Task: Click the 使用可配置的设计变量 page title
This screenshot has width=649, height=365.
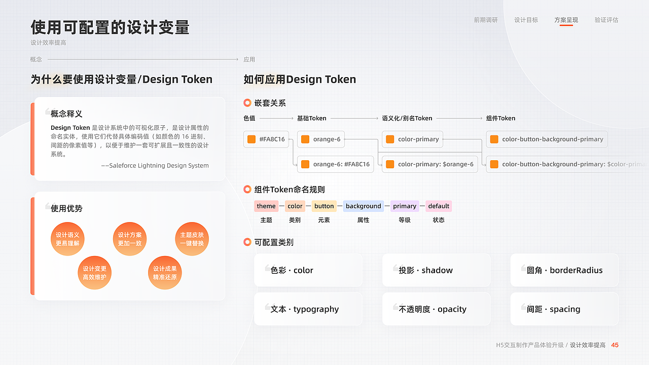Action: click(110, 27)
